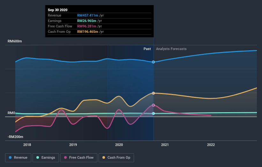Click the 2020 x-axis label
The width and height of the screenshot is (262, 167).
click(x=119, y=145)
